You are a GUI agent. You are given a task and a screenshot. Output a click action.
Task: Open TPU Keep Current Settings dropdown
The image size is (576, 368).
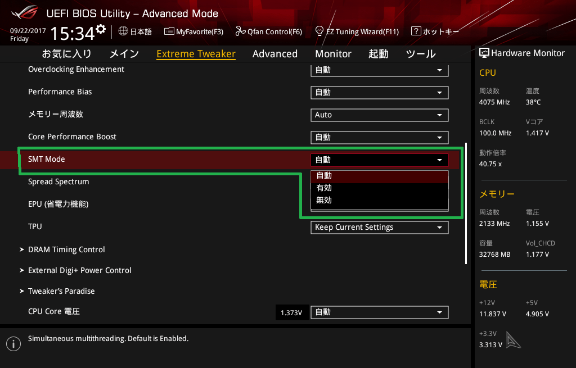point(380,227)
